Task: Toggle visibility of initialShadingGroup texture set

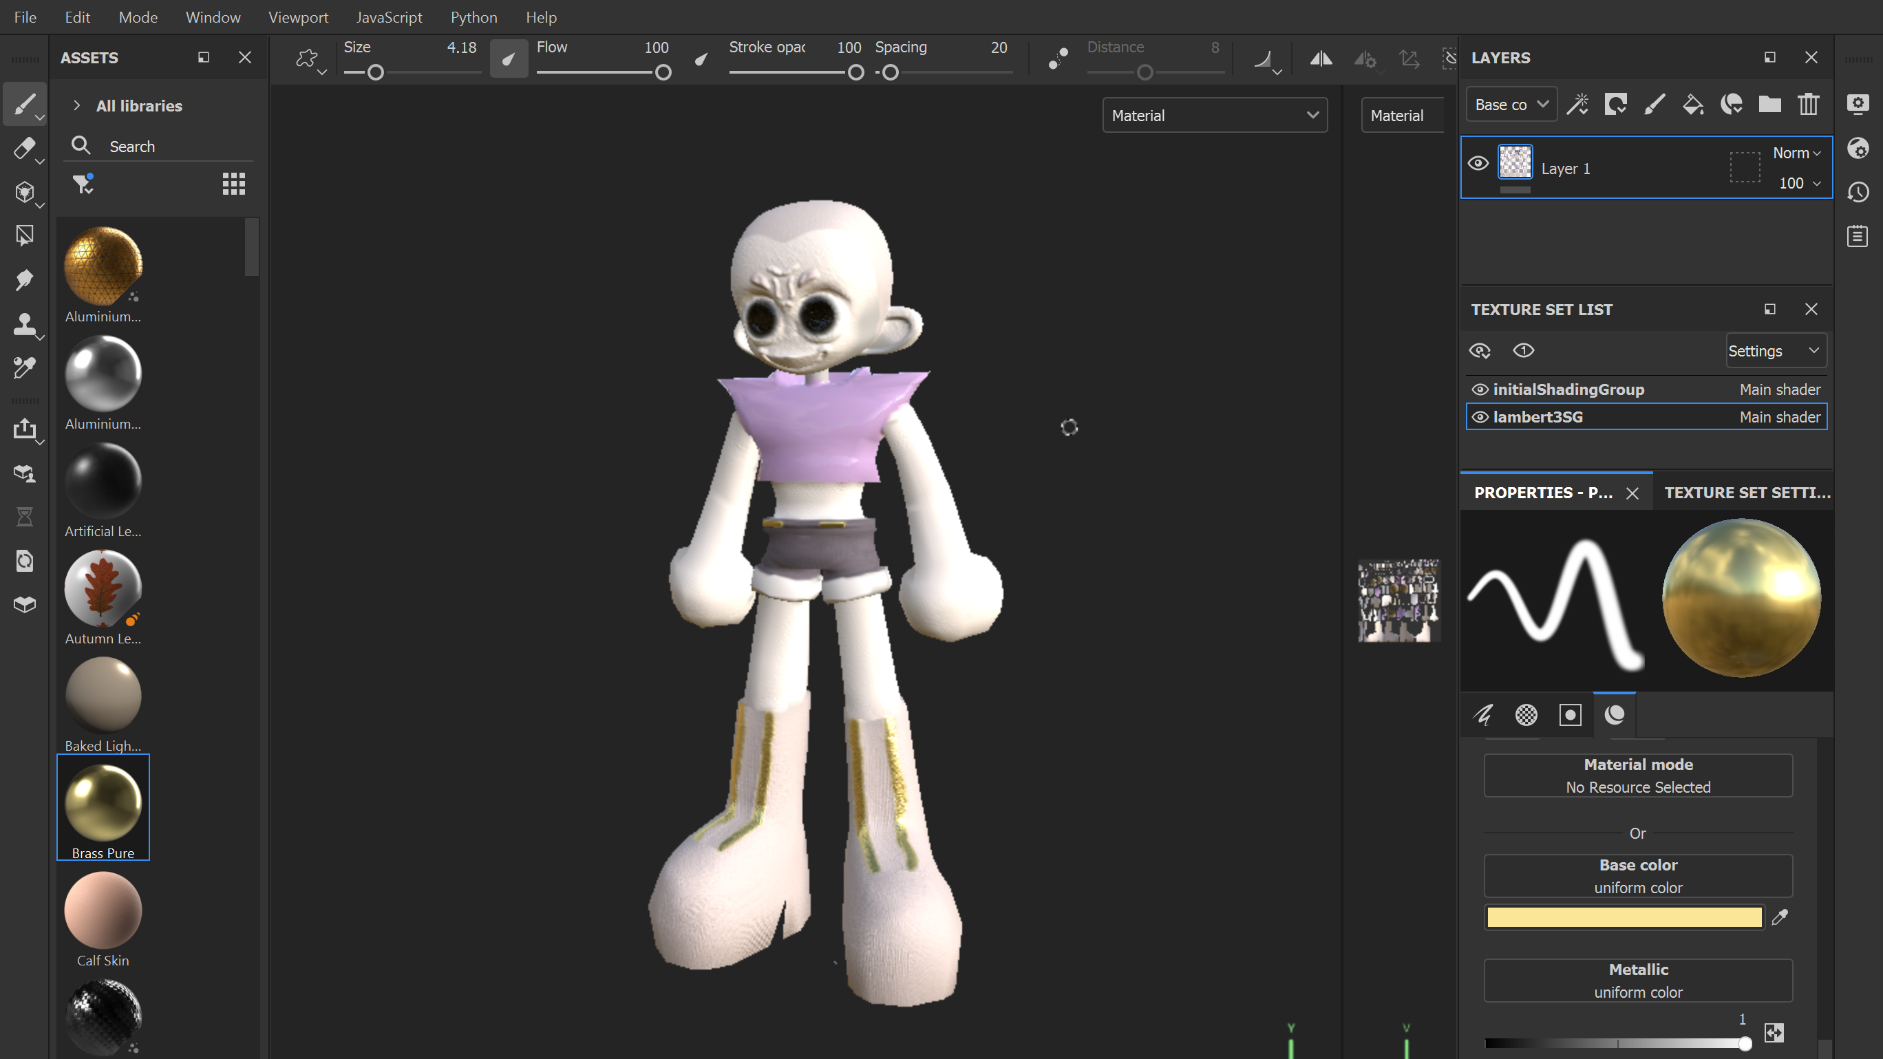Action: pos(1480,389)
